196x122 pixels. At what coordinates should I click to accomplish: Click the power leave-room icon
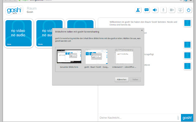pyautogui.click(x=189, y=10)
